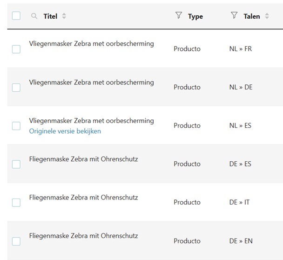Check the row with DE » ES translation
Image resolution: width=283 pixels, height=260 pixels.
(x=16, y=164)
